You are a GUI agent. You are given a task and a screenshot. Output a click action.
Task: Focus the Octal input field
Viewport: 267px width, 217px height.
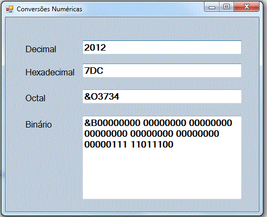[162, 96]
